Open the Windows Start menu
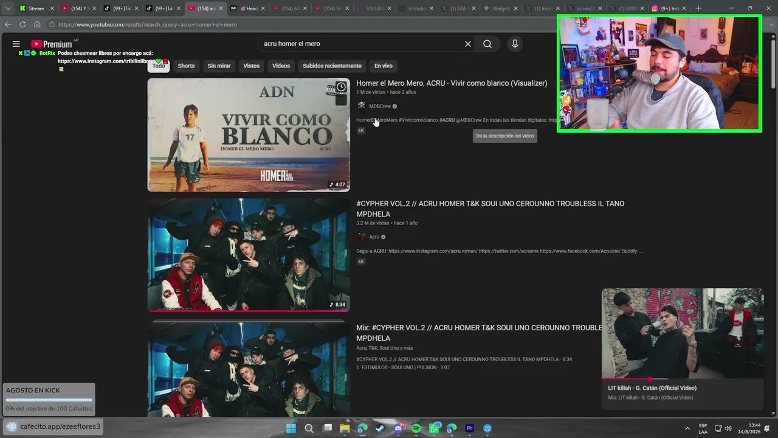This screenshot has width=778, height=438. (291, 428)
